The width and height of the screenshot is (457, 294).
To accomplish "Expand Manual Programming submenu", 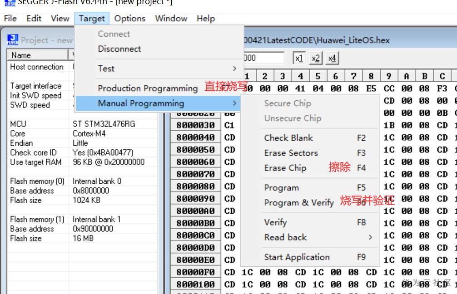I will (158, 103).
